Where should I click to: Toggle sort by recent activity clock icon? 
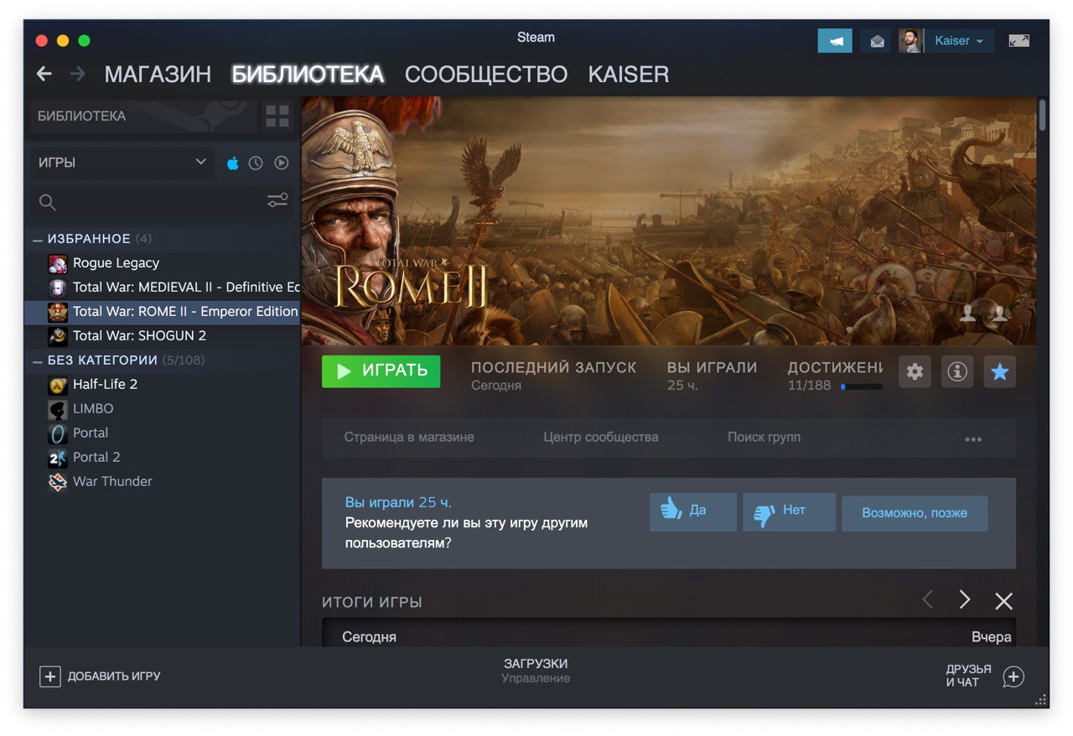pyautogui.click(x=256, y=163)
